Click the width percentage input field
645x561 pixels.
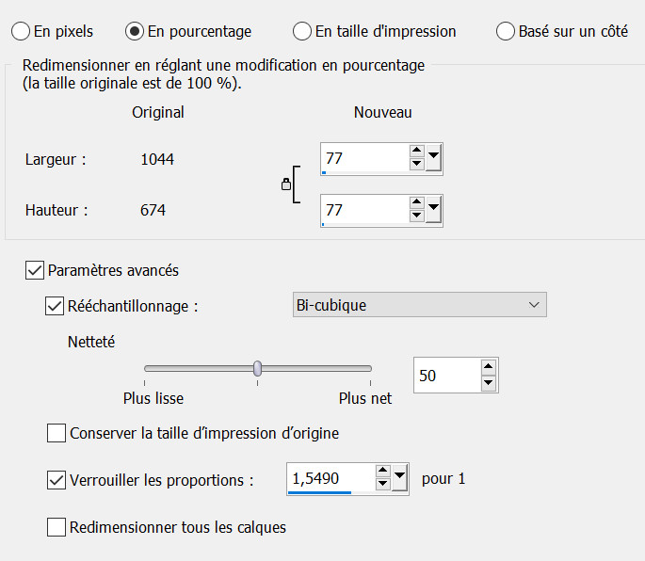tap(363, 158)
